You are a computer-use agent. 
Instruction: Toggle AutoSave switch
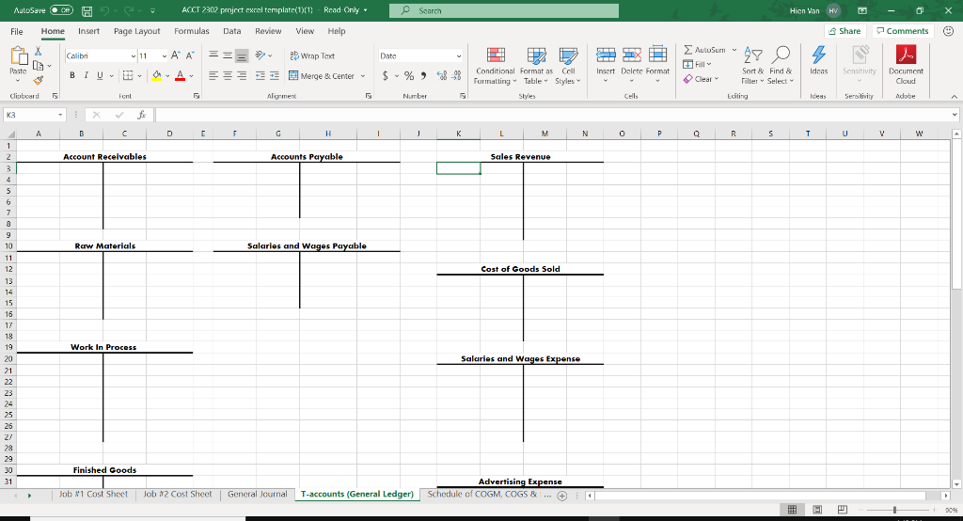[x=61, y=10]
